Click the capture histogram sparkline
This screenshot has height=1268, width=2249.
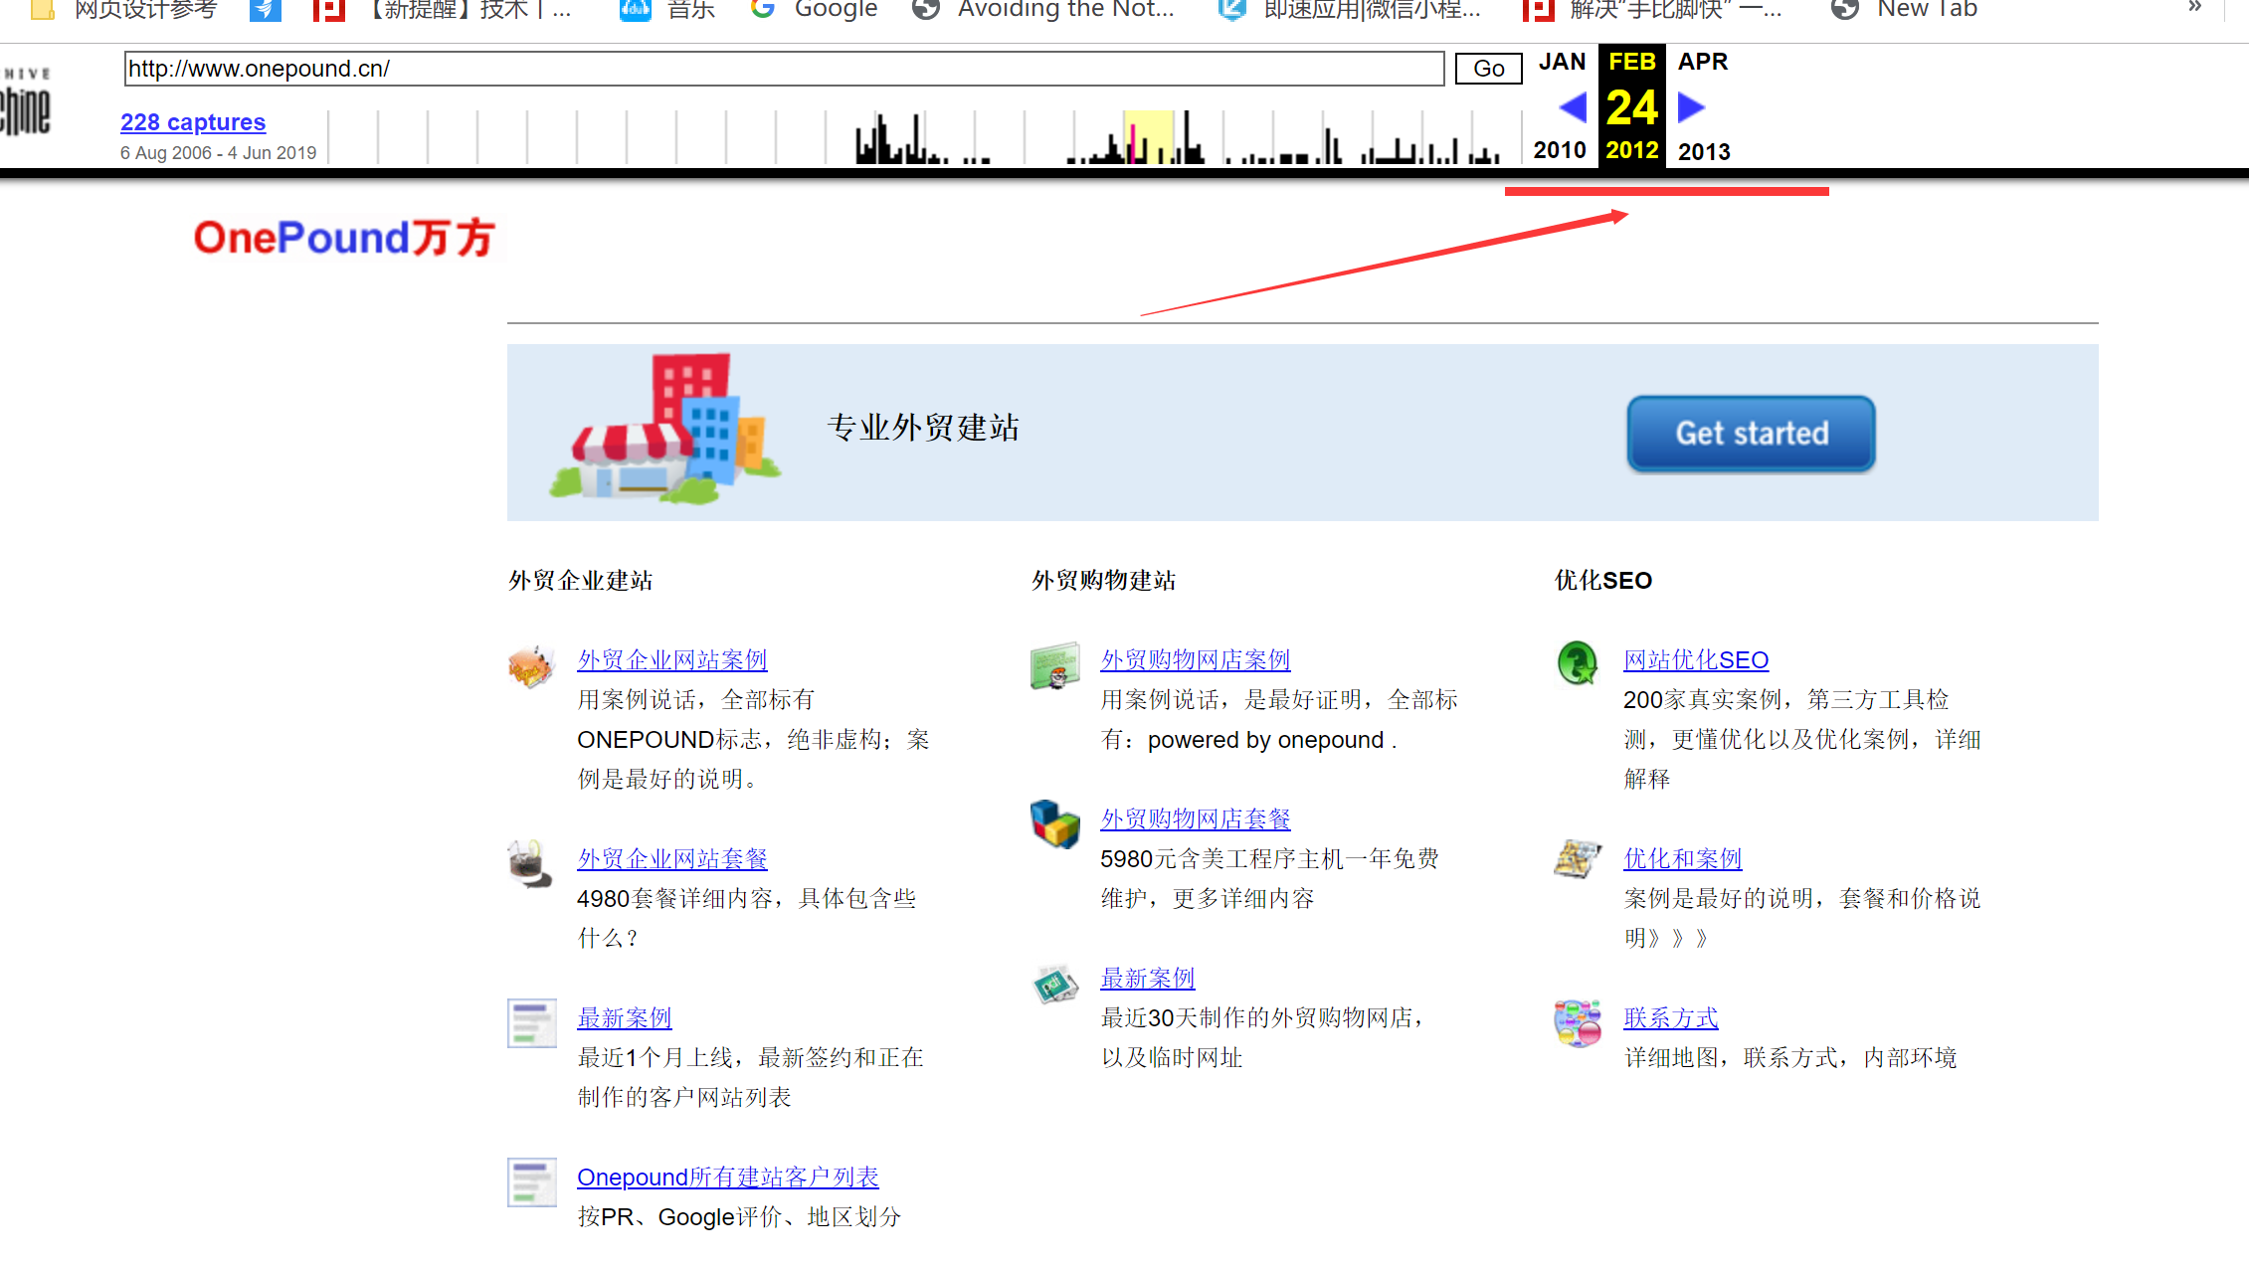tap(925, 137)
